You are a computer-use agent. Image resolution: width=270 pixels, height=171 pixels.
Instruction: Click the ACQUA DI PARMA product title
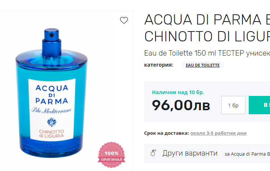207,28
